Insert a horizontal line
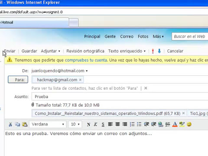Screen dimensions: 208x156 (168, 124)
